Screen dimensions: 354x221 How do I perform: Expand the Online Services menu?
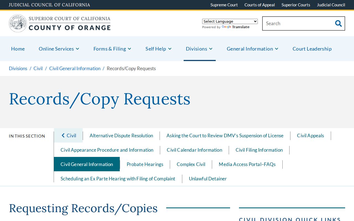pos(59,49)
